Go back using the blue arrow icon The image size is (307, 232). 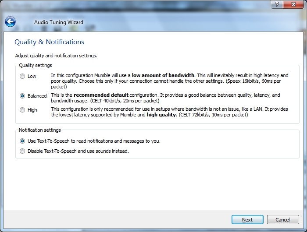click(x=11, y=22)
